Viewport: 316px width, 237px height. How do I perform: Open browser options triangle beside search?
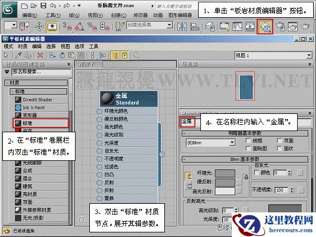click(x=7, y=72)
